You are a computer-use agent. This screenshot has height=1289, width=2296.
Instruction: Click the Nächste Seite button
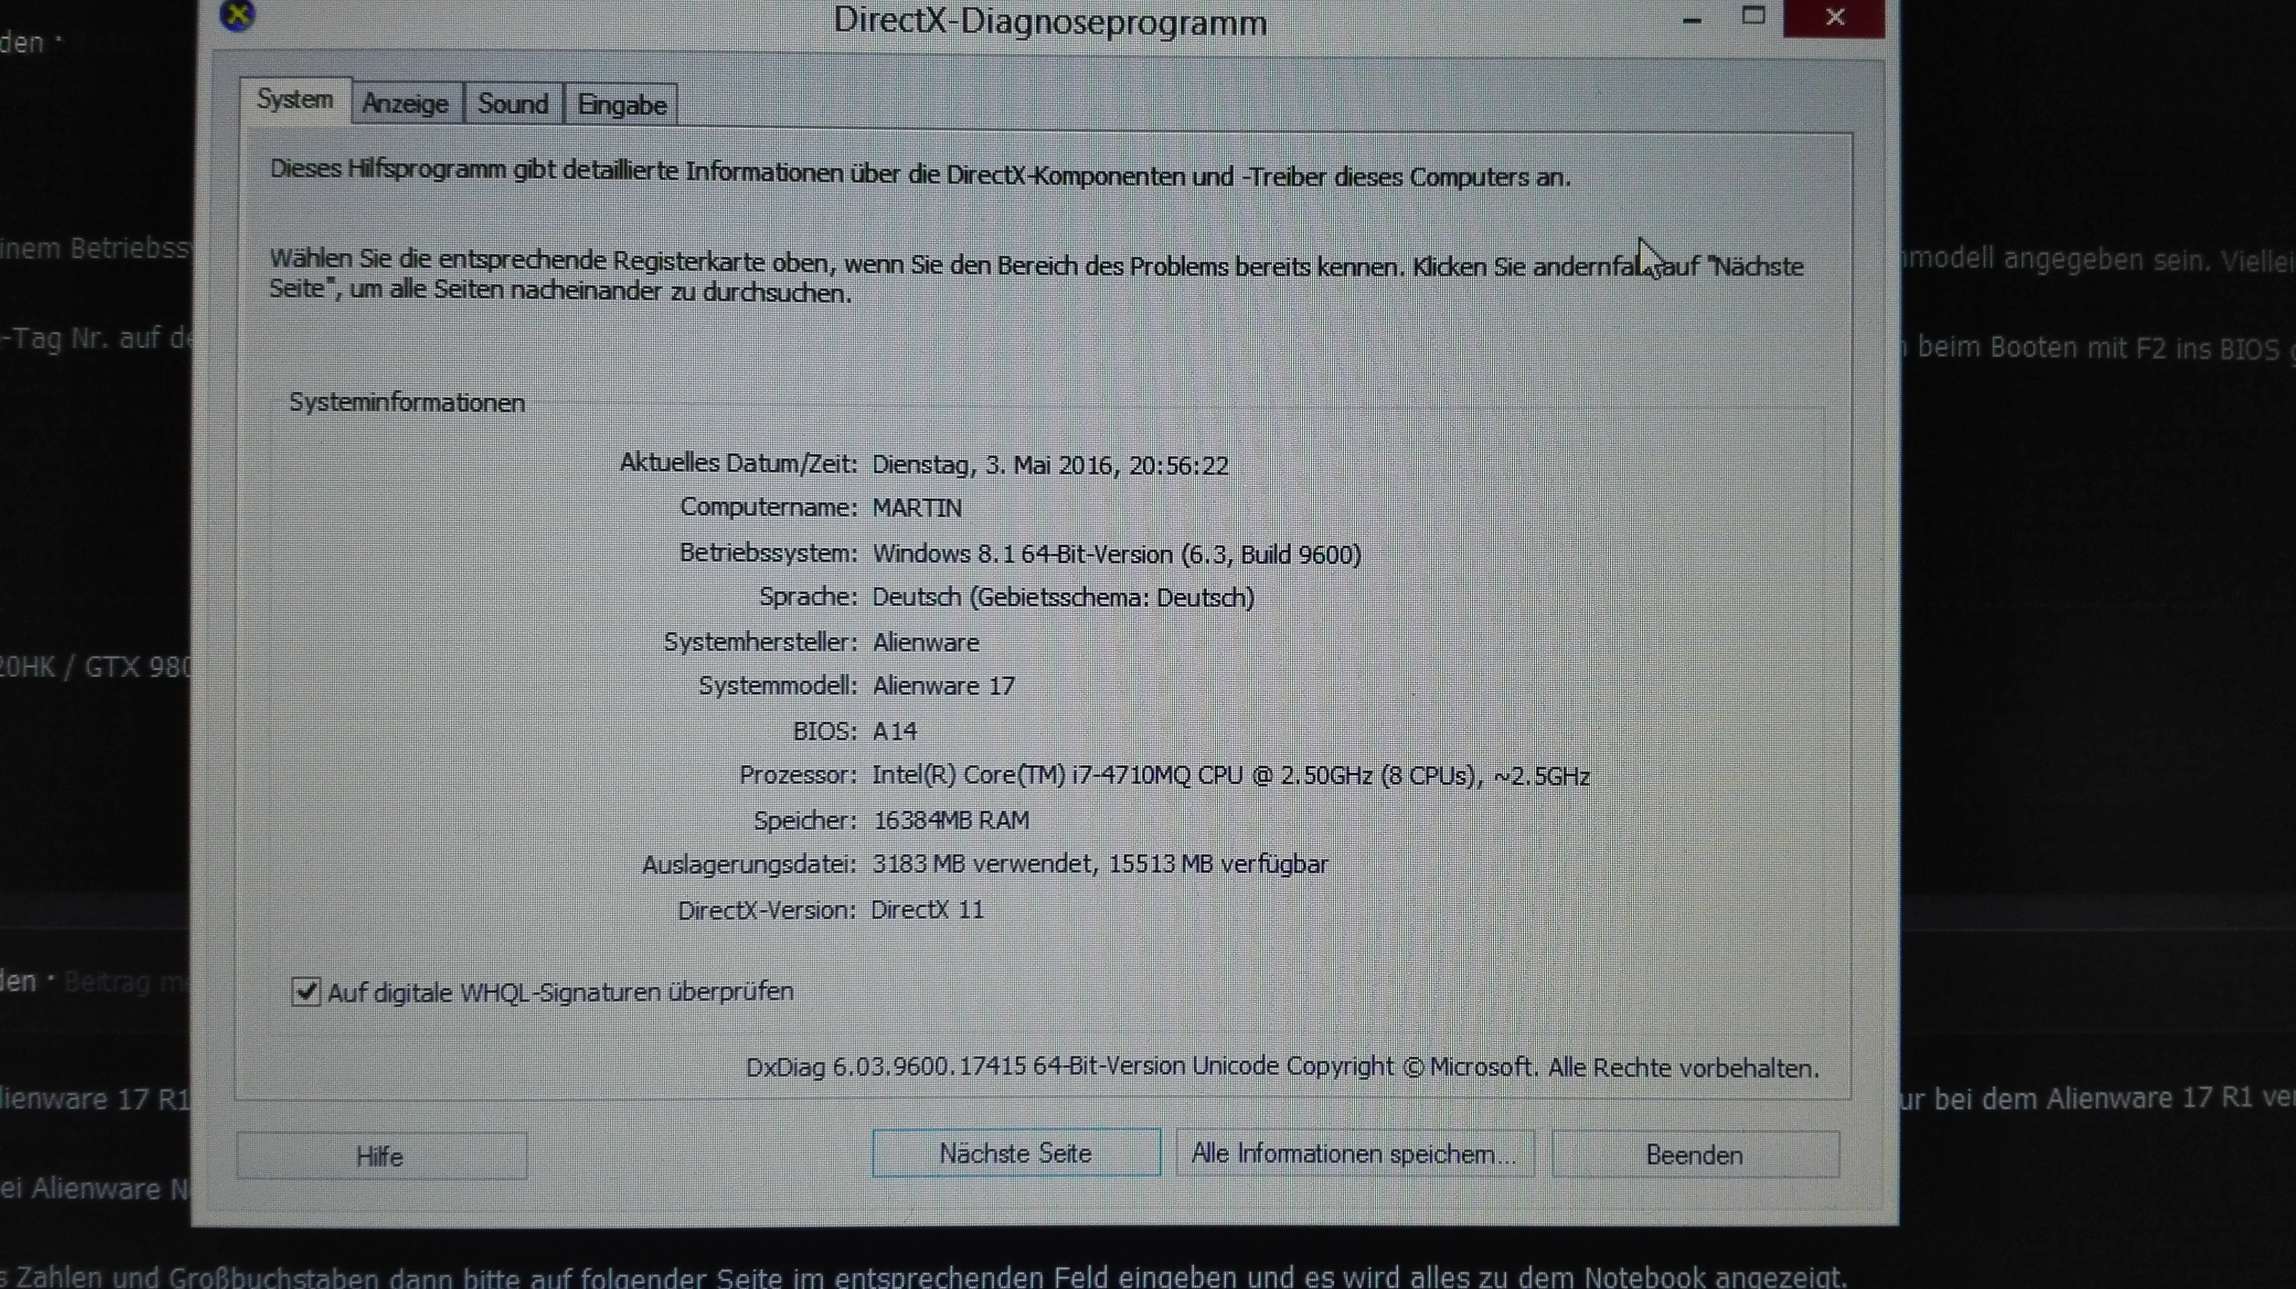click(x=1015, y=1154)
